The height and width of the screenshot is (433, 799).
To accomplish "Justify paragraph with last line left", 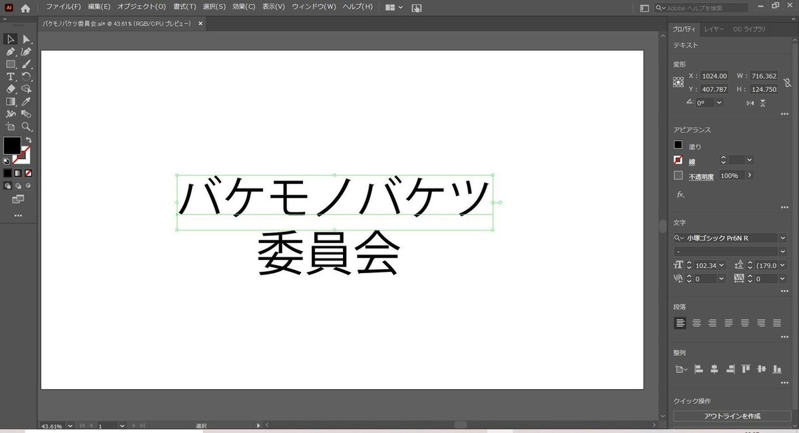I will pos(728,322).
